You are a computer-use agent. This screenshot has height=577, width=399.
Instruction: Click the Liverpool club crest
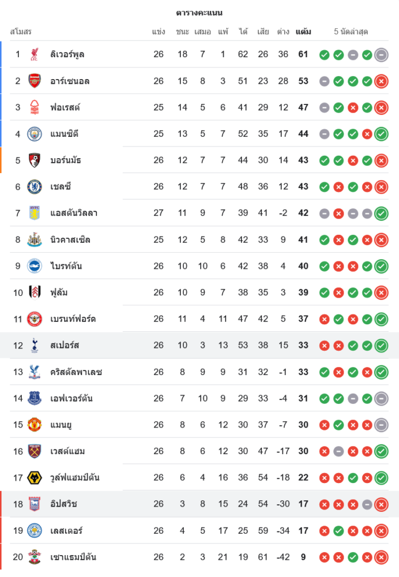point(35,55)
